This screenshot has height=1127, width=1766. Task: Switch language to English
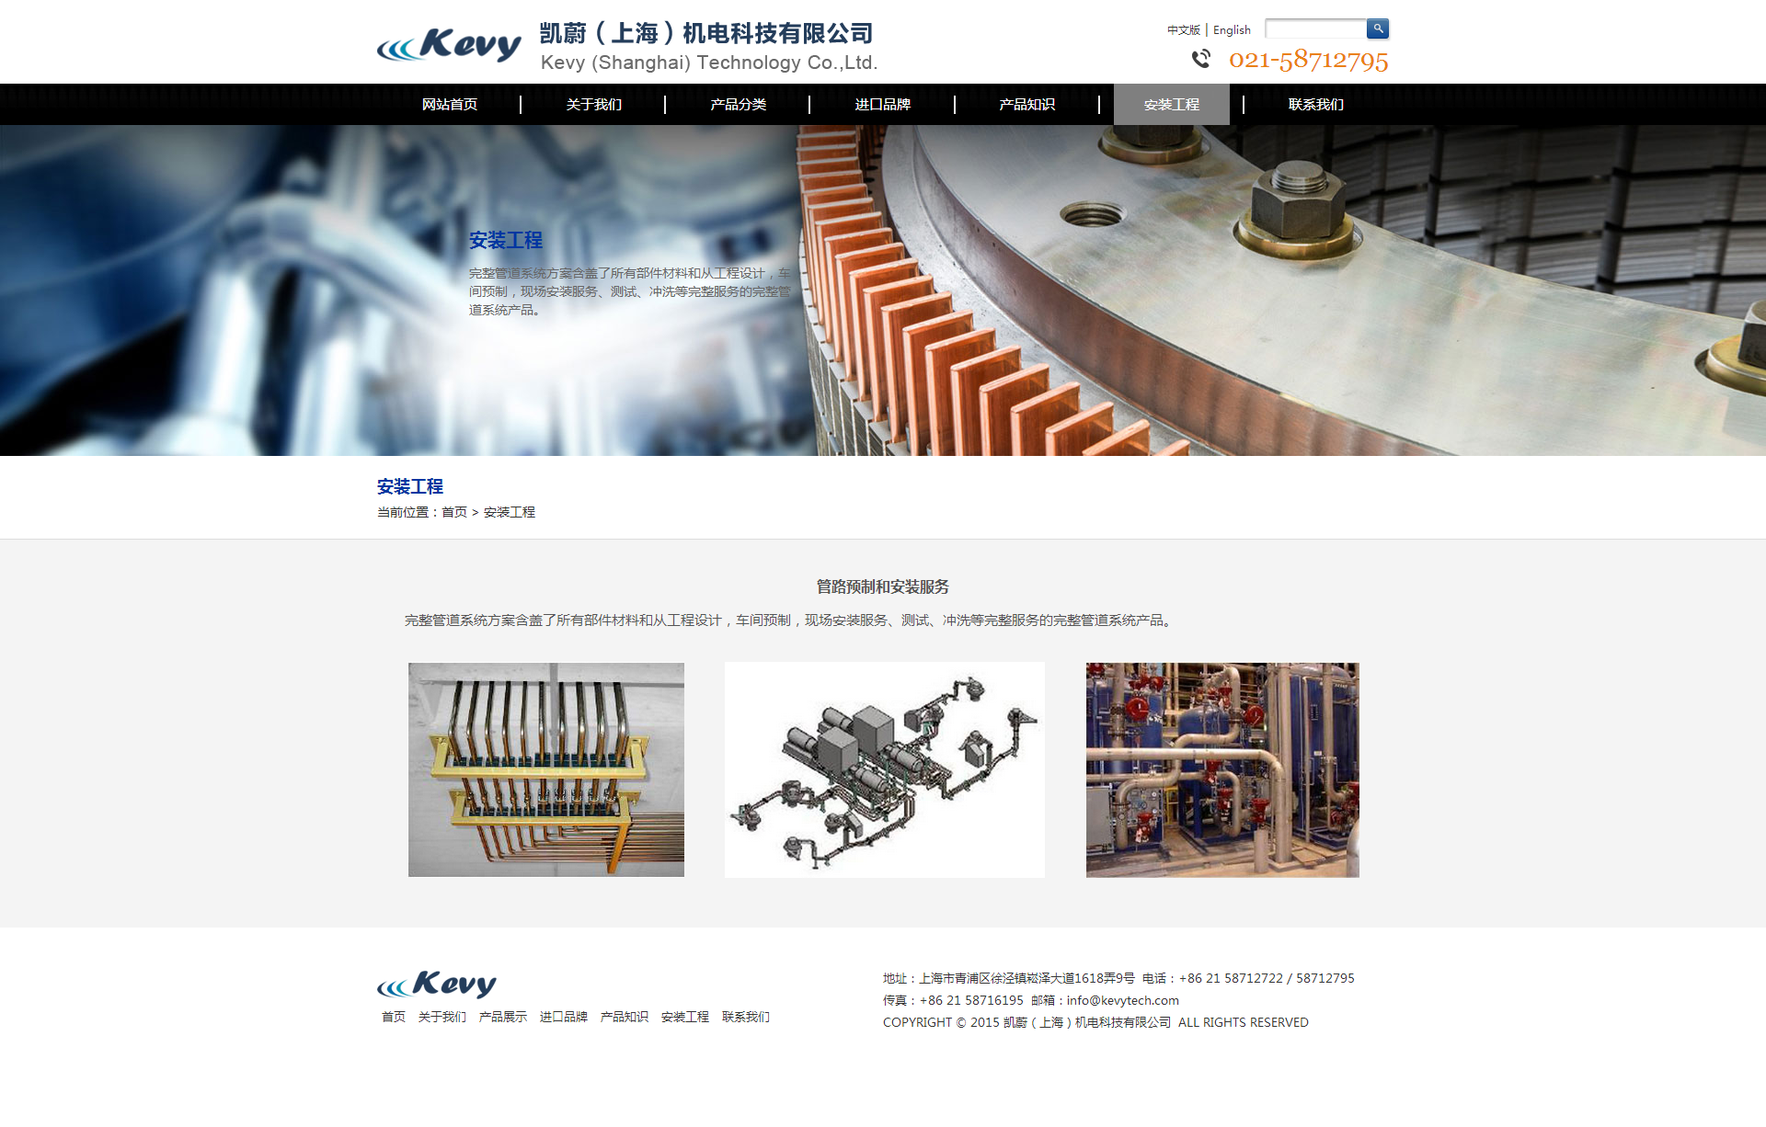pyautogui.click(x=1232, y=30)
